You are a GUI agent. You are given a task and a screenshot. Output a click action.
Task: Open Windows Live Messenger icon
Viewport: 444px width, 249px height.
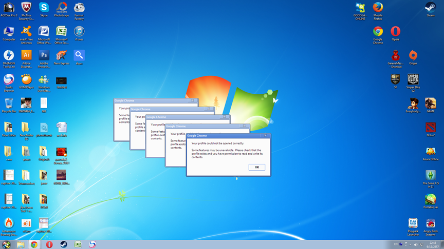(x=44, y=83)
